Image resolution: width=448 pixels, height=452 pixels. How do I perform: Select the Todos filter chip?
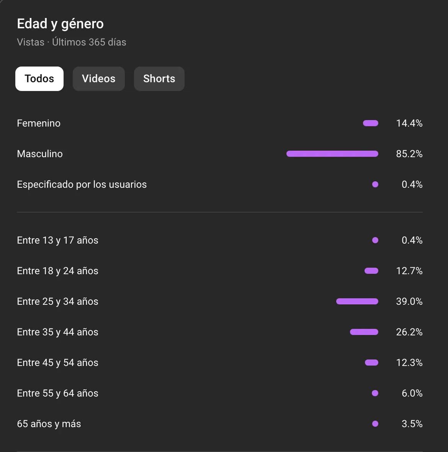[39, 79]
